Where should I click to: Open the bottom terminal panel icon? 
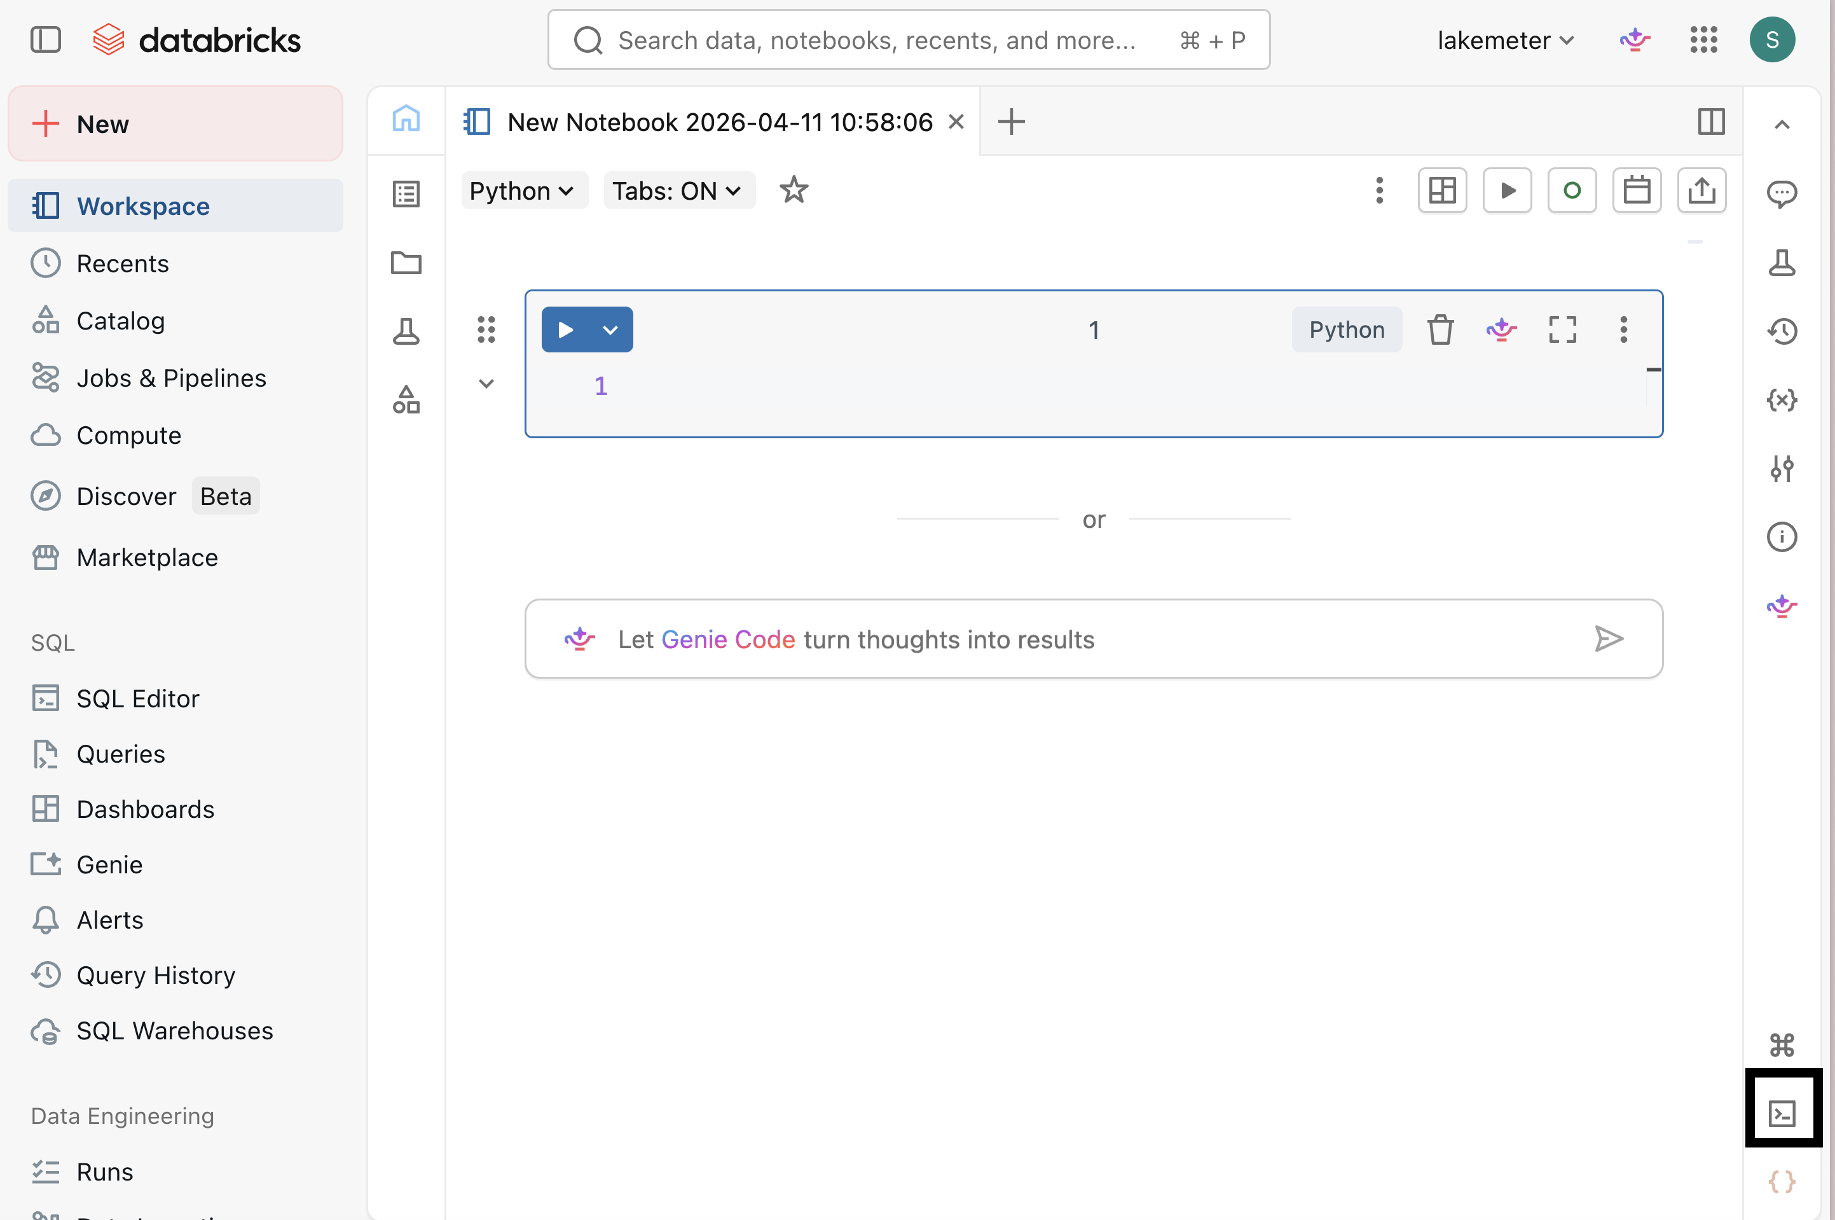click(1782, 1113)
